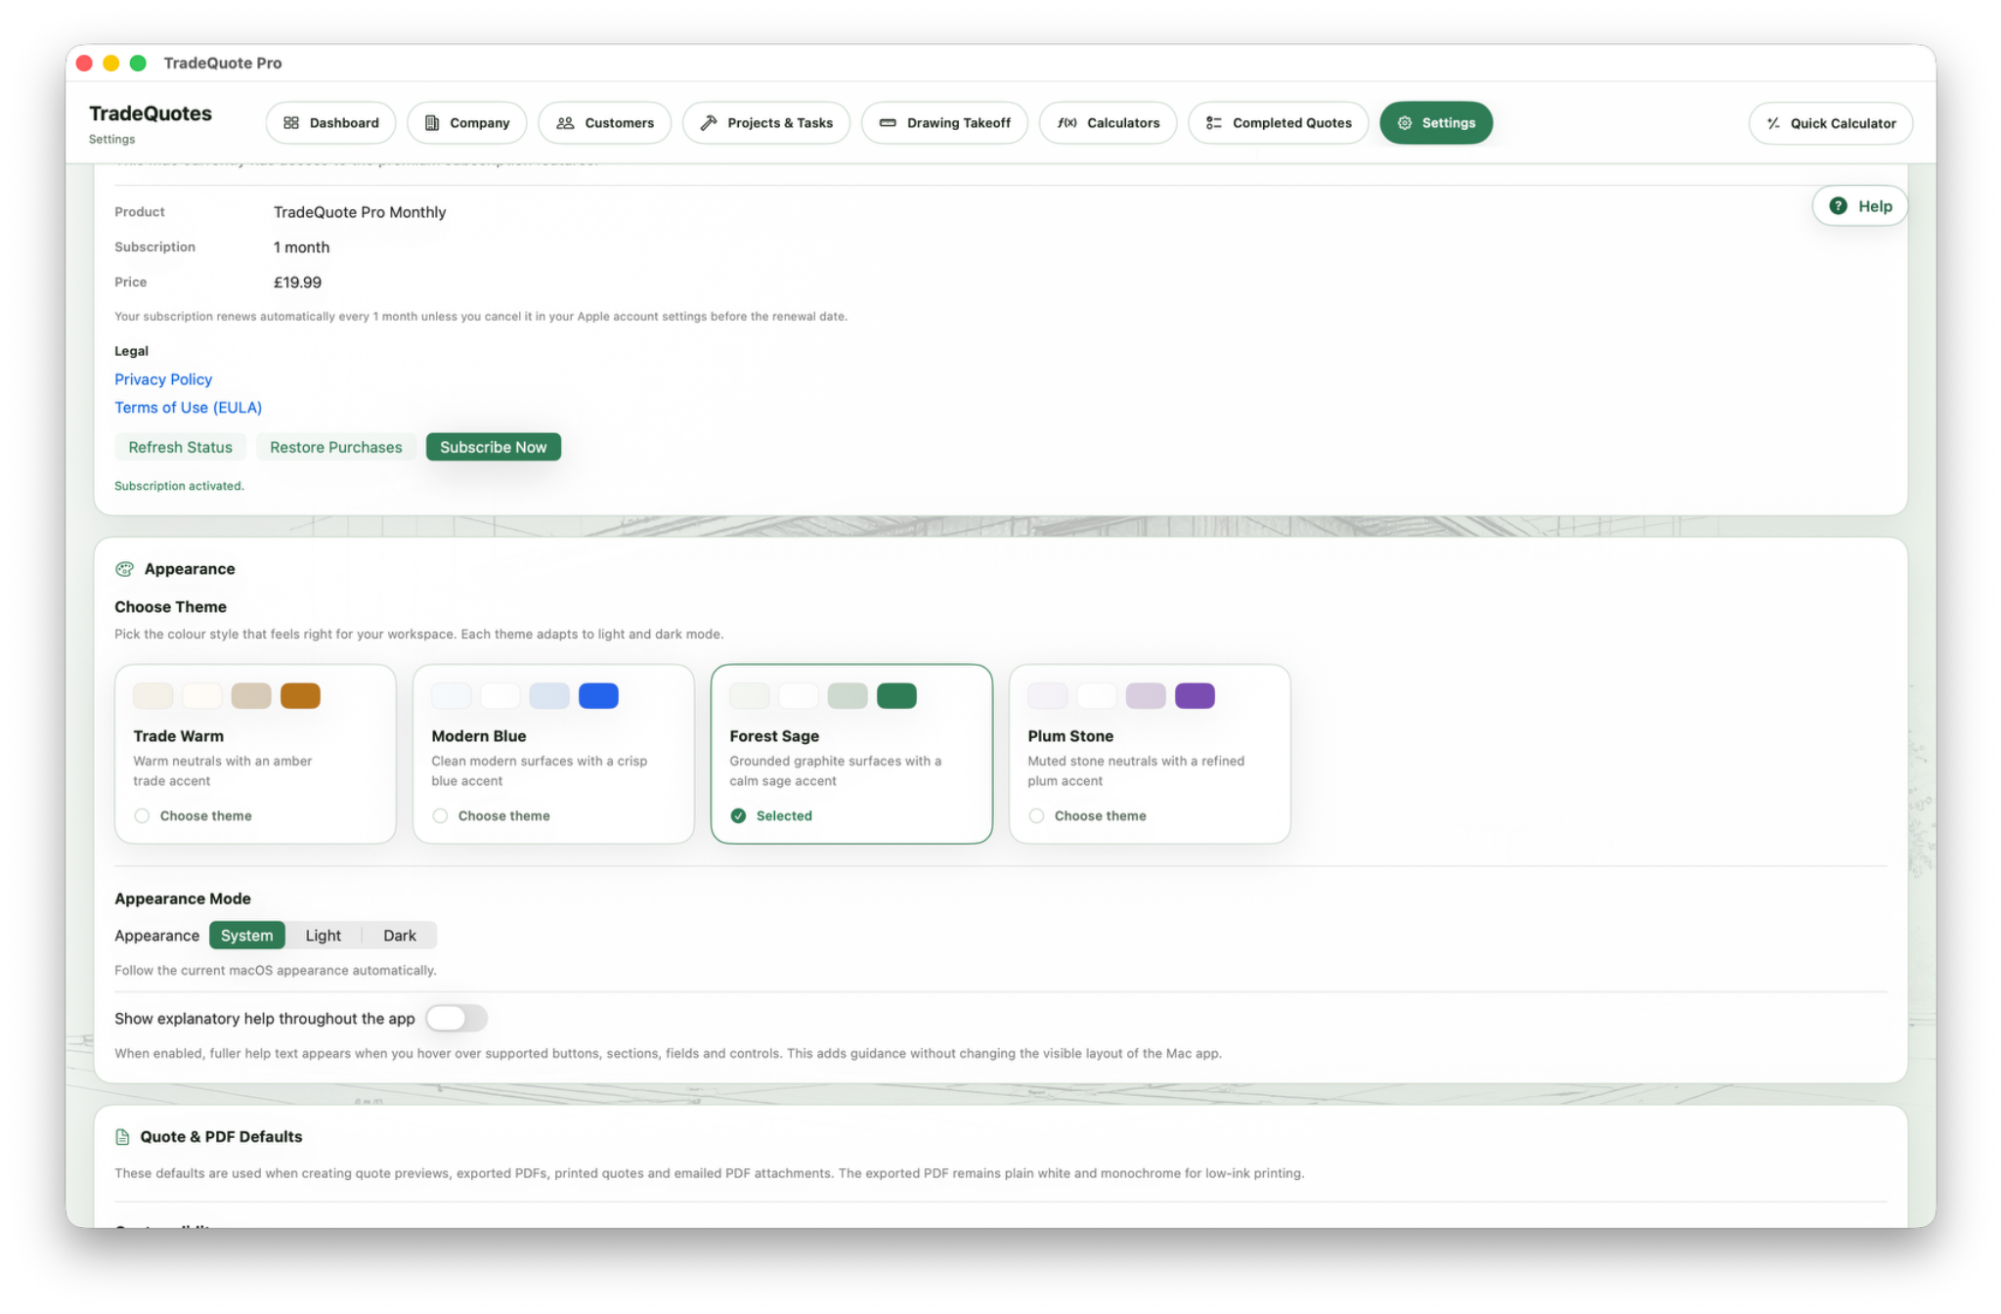Open the Privacy Policy link
Screen dimensions: 2001x1314
(163, 379)
